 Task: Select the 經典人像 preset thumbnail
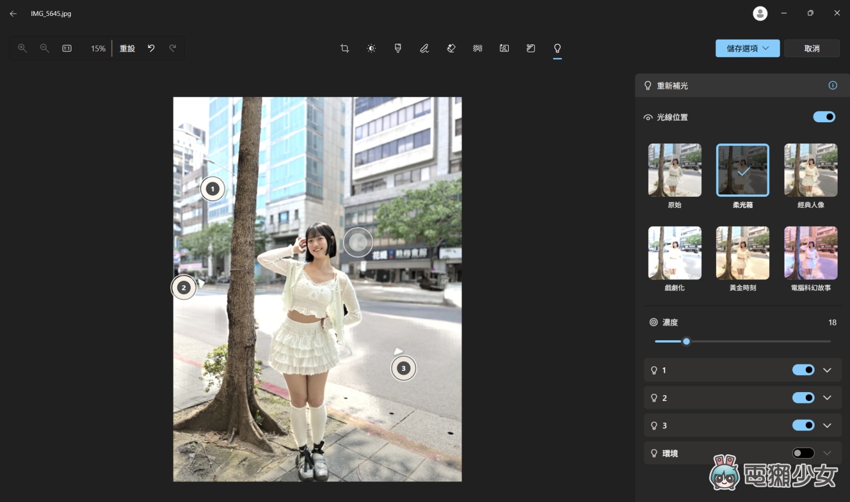810,170
